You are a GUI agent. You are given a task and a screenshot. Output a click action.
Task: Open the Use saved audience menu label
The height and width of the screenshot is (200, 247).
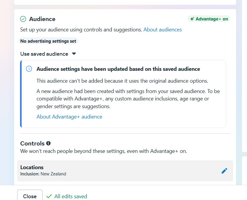pos(44,54)
